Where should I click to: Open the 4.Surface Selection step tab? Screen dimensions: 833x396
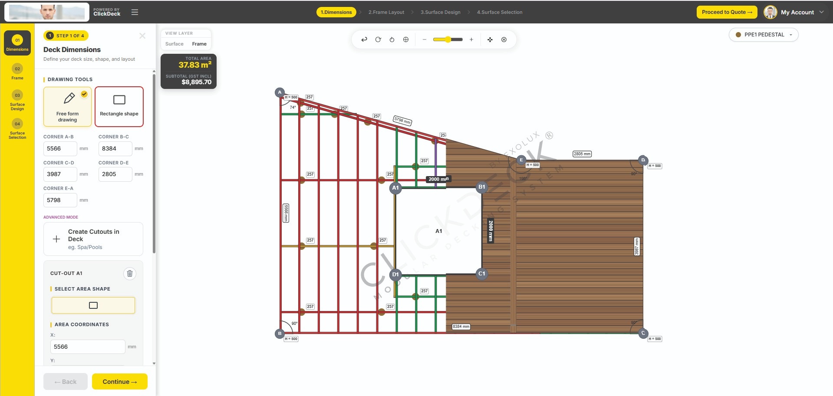tap(500, 12)
